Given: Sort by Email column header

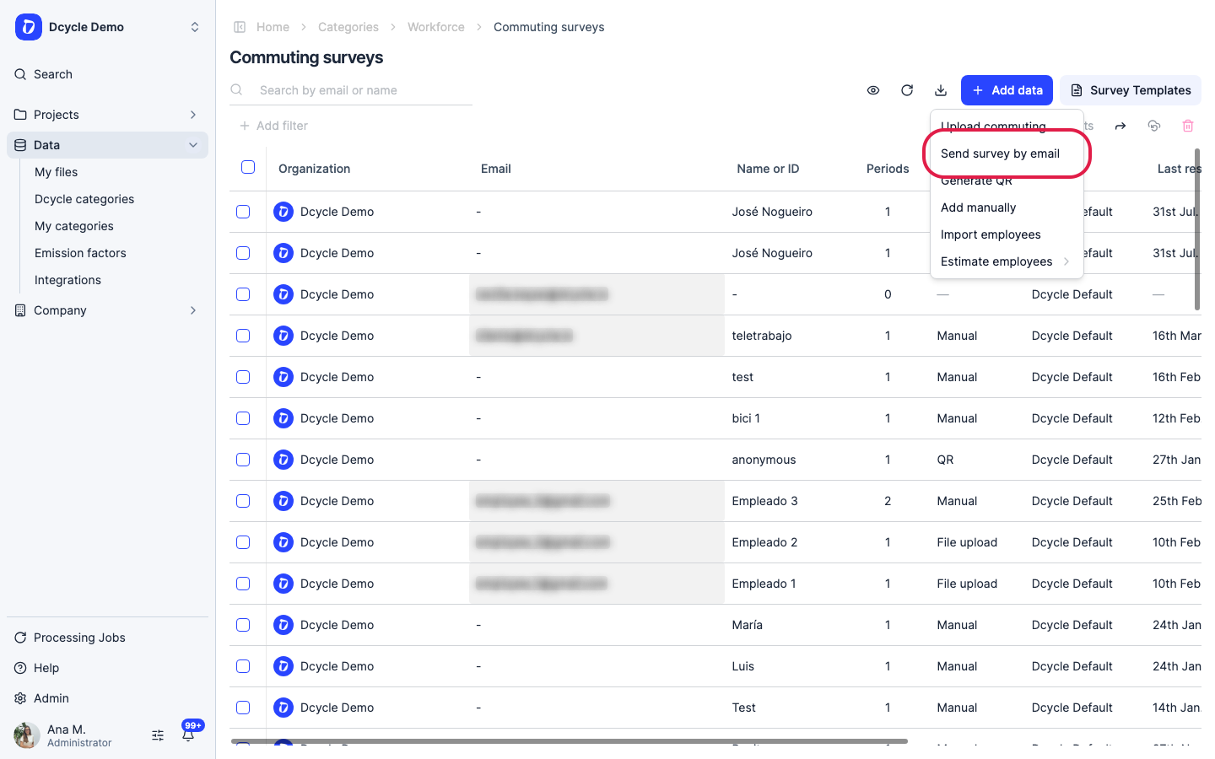Looking at the screenshot, I should pos(496,169).
